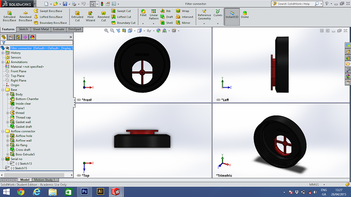Image resolution: width=351 pixels, height=197 pixels.
Task: Choose the Dome feature tool
Action: pyautogui.click(x=245, y=15)
